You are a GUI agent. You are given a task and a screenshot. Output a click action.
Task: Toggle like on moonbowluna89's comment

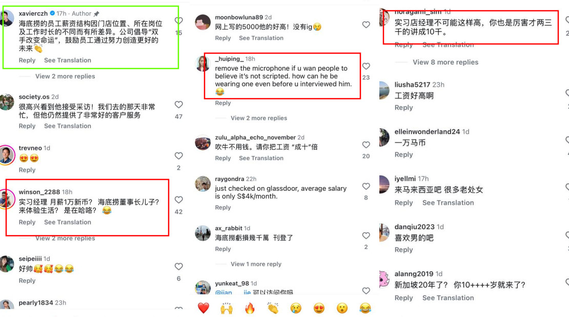(366, 25)
